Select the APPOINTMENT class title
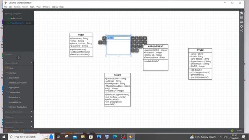This screenshot has height=140, width=249. 156,46
